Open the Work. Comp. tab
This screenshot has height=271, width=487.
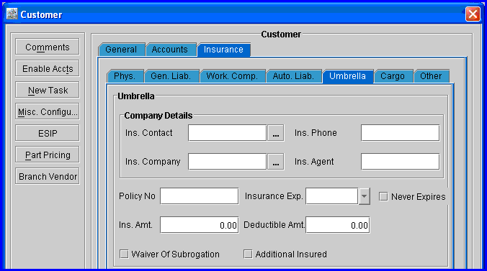[232, 76]
